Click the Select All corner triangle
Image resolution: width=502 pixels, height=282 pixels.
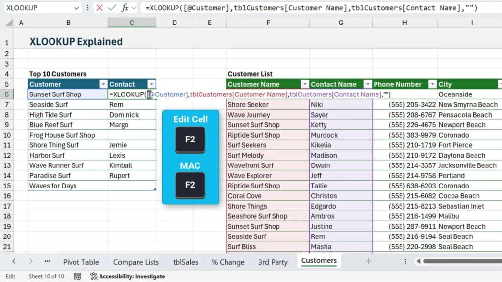click(7, 23)
